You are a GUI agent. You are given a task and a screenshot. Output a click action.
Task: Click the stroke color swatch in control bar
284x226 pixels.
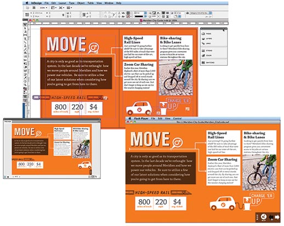click(128, 16)
